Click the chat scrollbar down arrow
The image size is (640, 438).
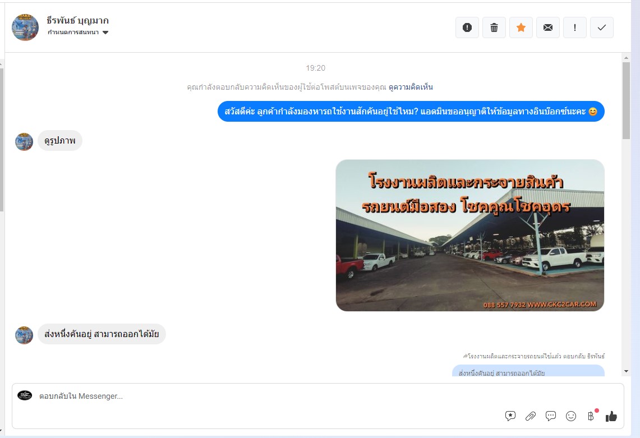pyautogui.click(x=626, y=371)
